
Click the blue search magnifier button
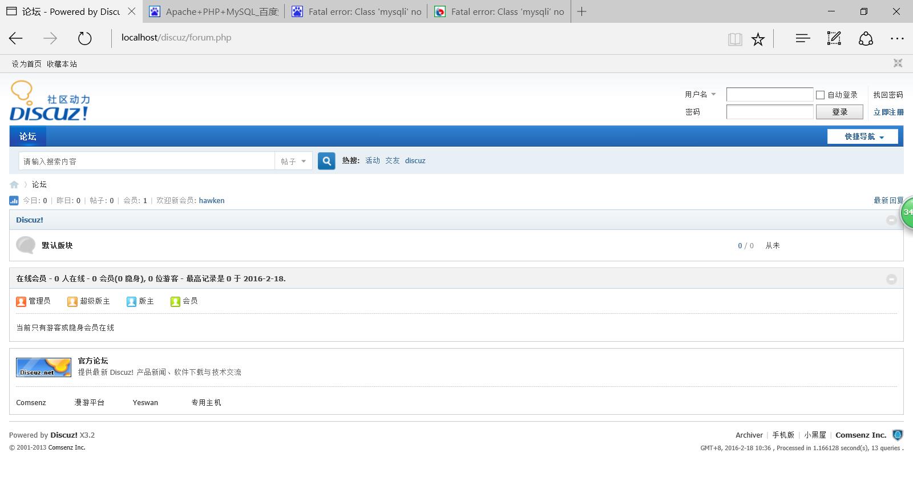coord(326,161)
